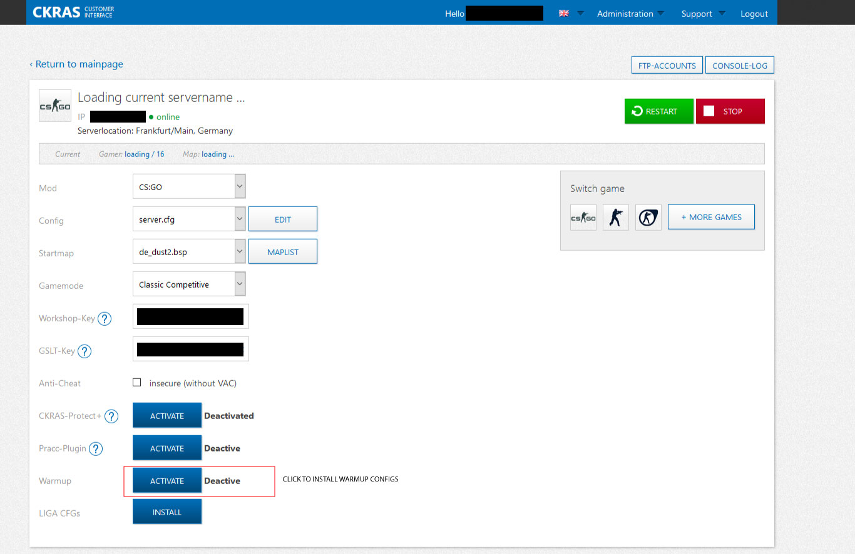Click the Serverlocation Frankfurt/Main text
The height and width of the screenshot is (554, 855).
point(155,131)
